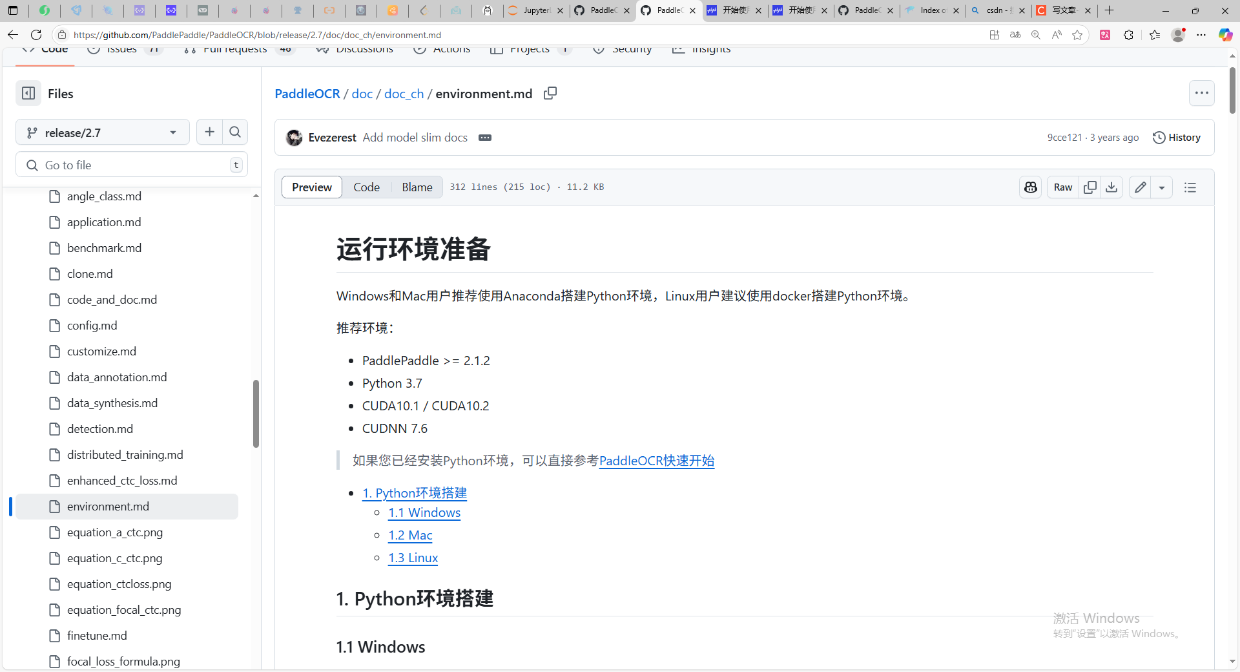Open search within the repository files
Viewport: 1240px width, 672px height.
[235, 132]
